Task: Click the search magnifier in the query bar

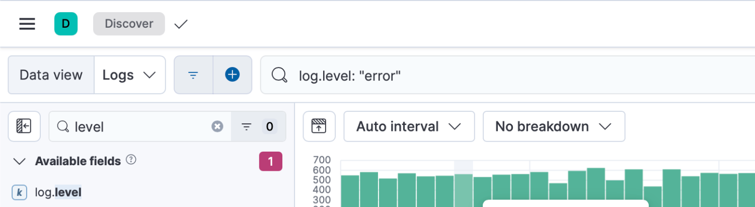Action: [279, 75]
